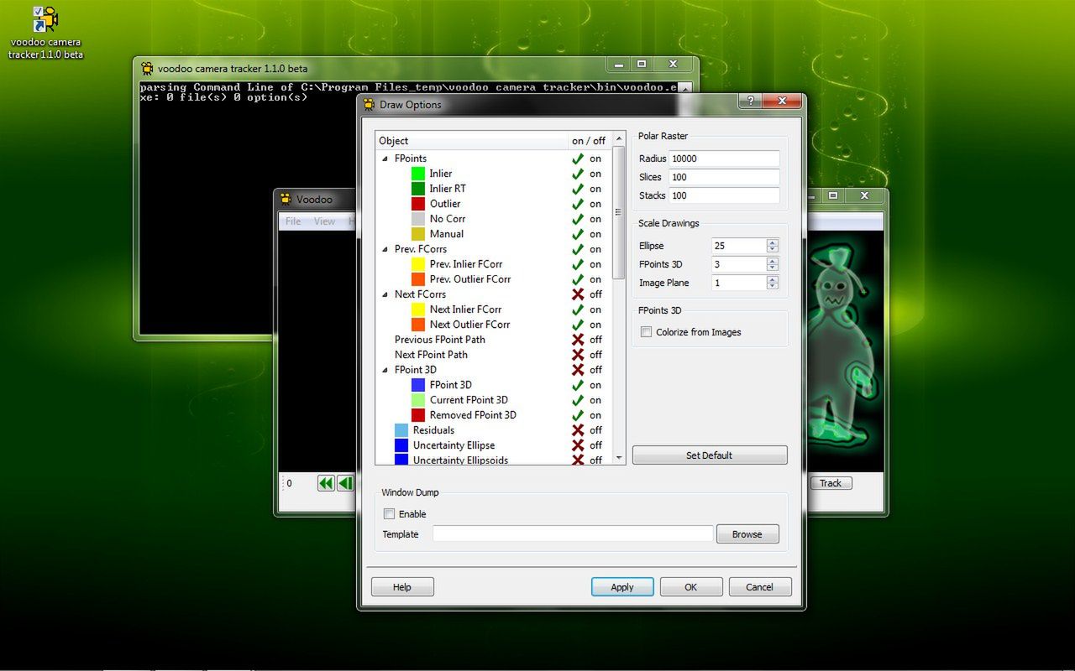Check the Window Dump Enable checkbox
1075x671 pixels.
click(x=389, y=514)
